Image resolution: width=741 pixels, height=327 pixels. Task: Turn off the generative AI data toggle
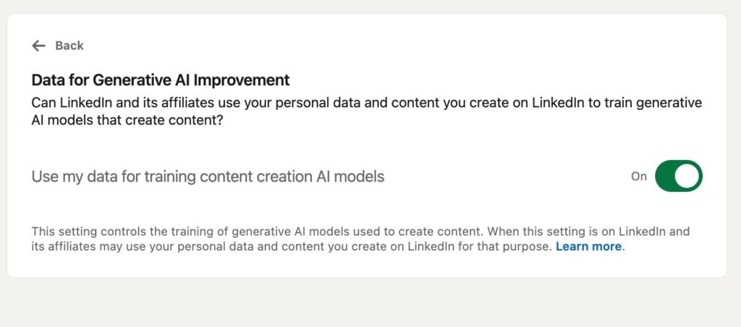point(678,176)
